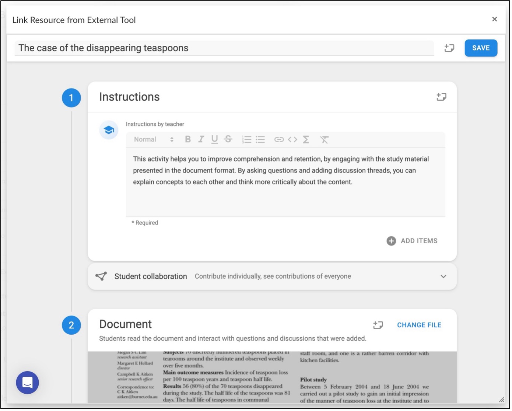The width and height of the screenshot is (512, 411).
Task: Click the 'Instructions' section heading
Action: tap(130, 97)
